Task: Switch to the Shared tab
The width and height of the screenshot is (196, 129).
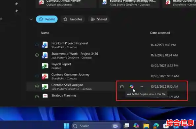Action: pos(99,19)
